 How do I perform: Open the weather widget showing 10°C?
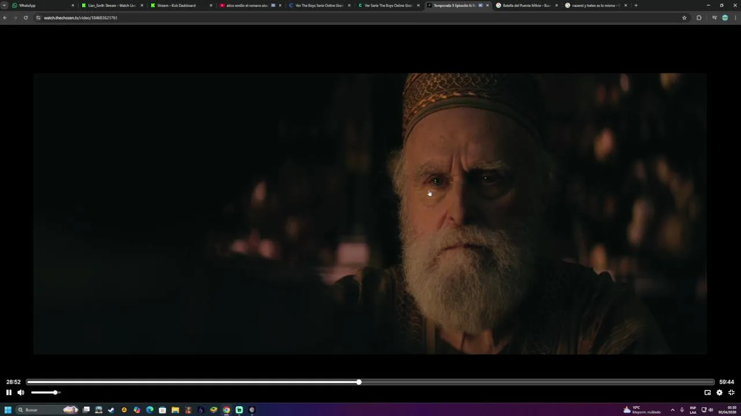(641, 410)
